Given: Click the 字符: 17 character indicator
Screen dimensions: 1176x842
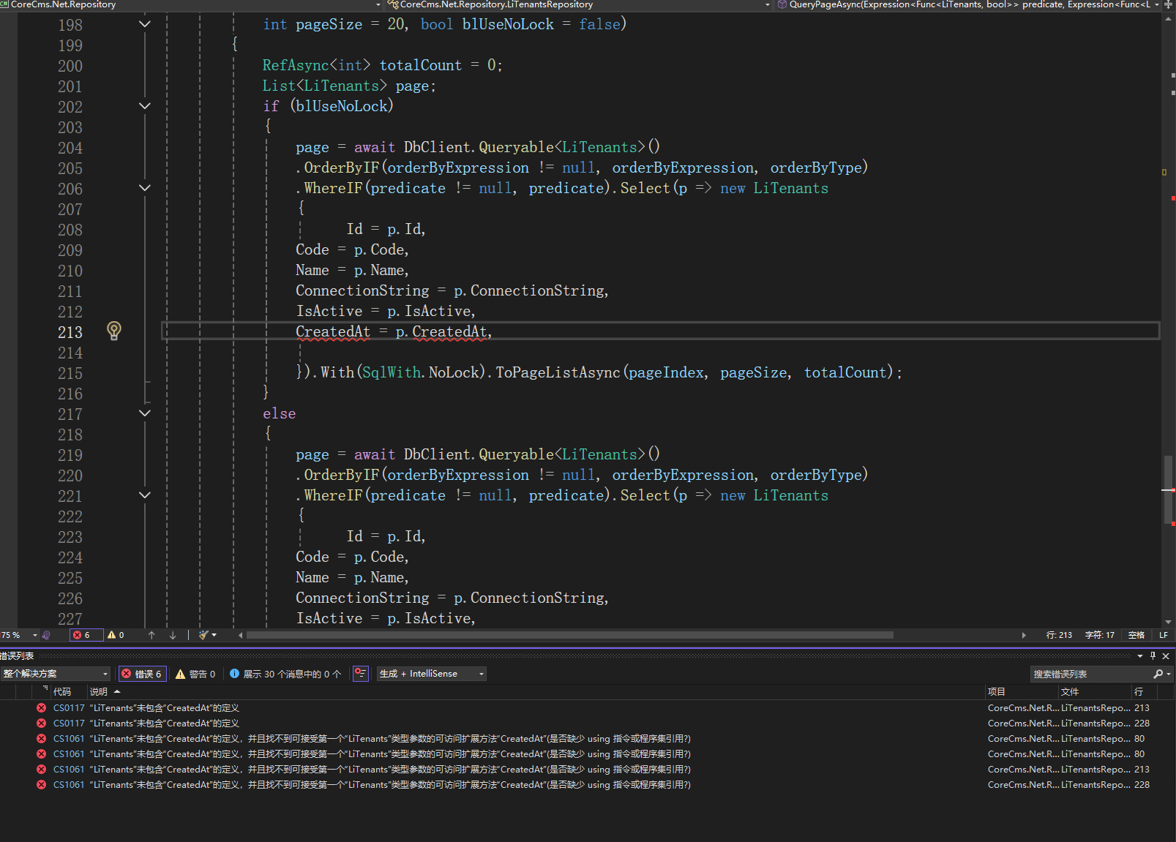Looking at the screenshot, I should tap(1099, 635).
